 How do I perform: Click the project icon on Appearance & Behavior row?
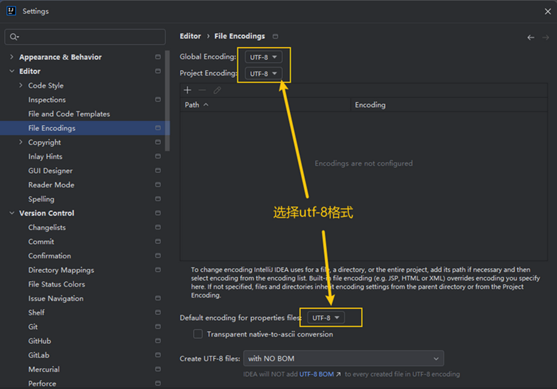[158, 57]
